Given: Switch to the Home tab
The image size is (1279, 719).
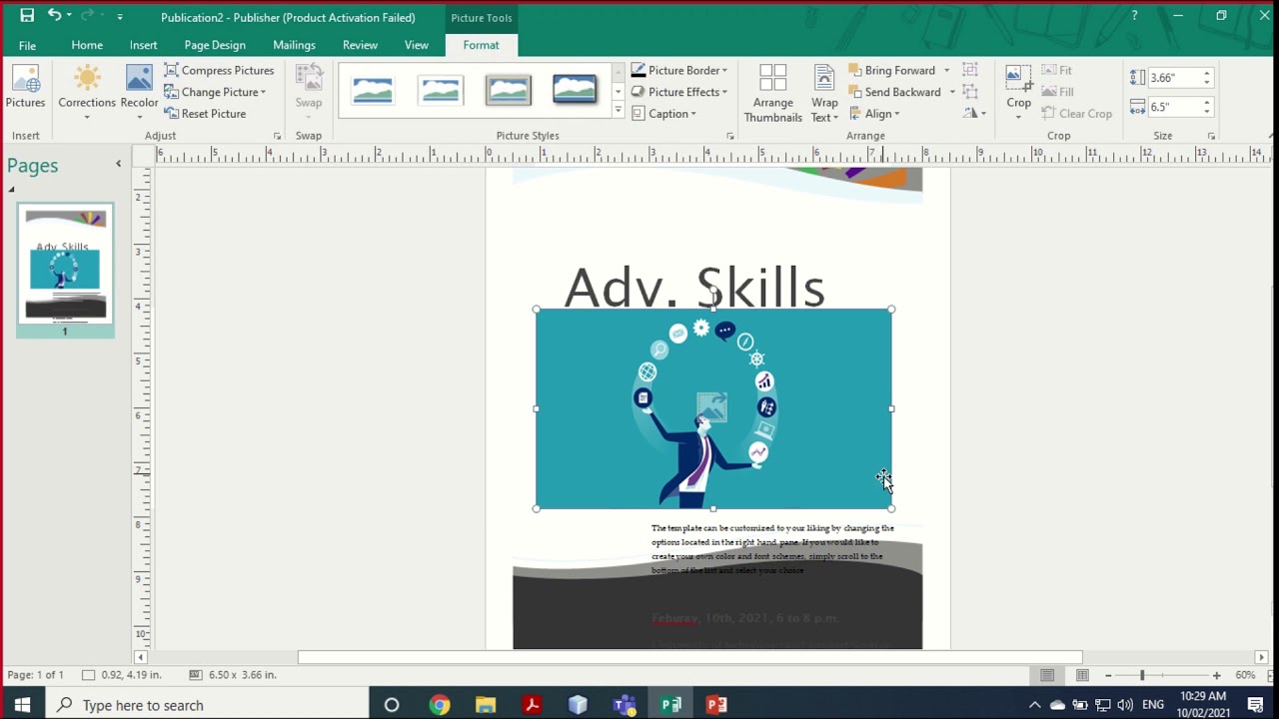Looking at the screenshot, I should pyautogui.click(x=87, y=45).
